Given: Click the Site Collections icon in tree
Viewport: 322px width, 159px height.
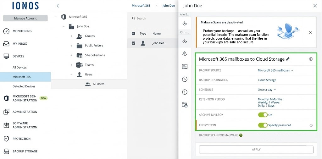Looking at the screenshot, I should 79,55.
